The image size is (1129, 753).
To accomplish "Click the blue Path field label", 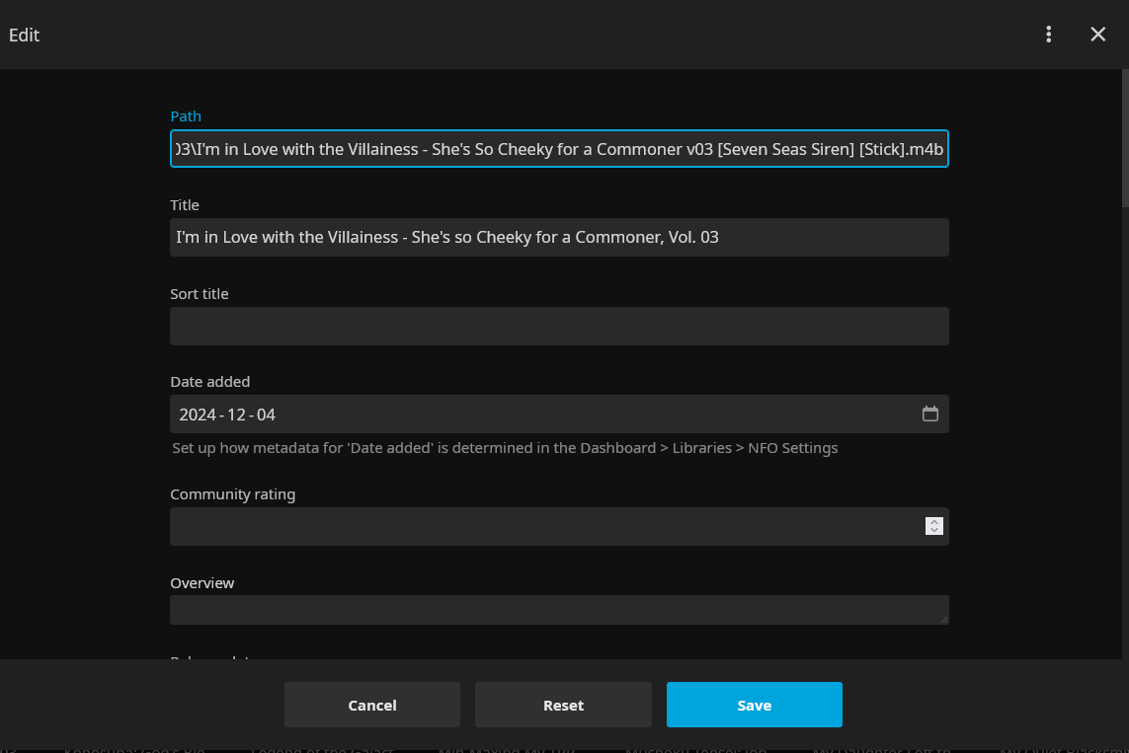I will [186, 116].
